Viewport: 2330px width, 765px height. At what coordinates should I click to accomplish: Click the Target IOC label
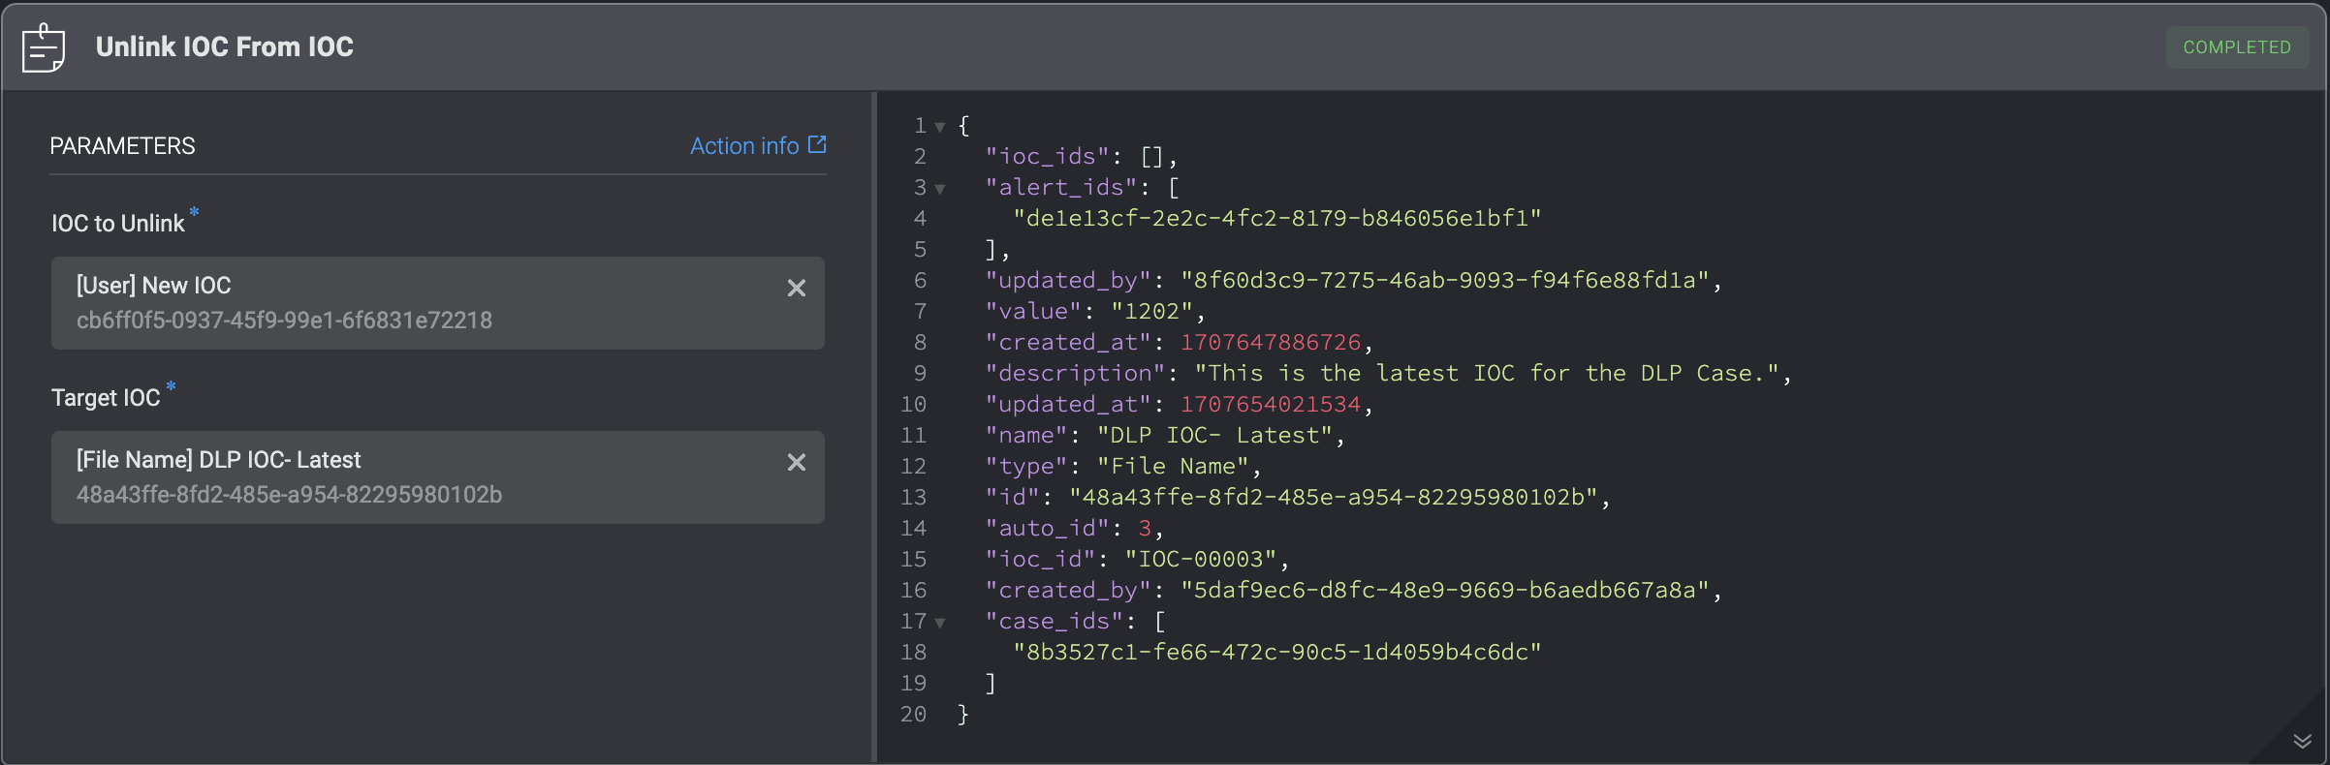[106, 398]
